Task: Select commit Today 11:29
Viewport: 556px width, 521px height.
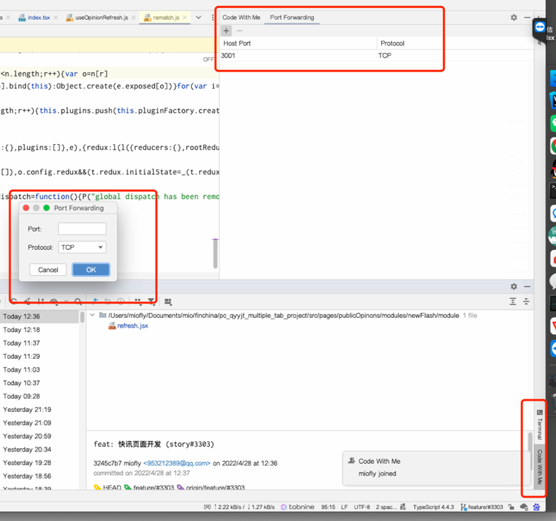Action: click(x=40, y=356)
